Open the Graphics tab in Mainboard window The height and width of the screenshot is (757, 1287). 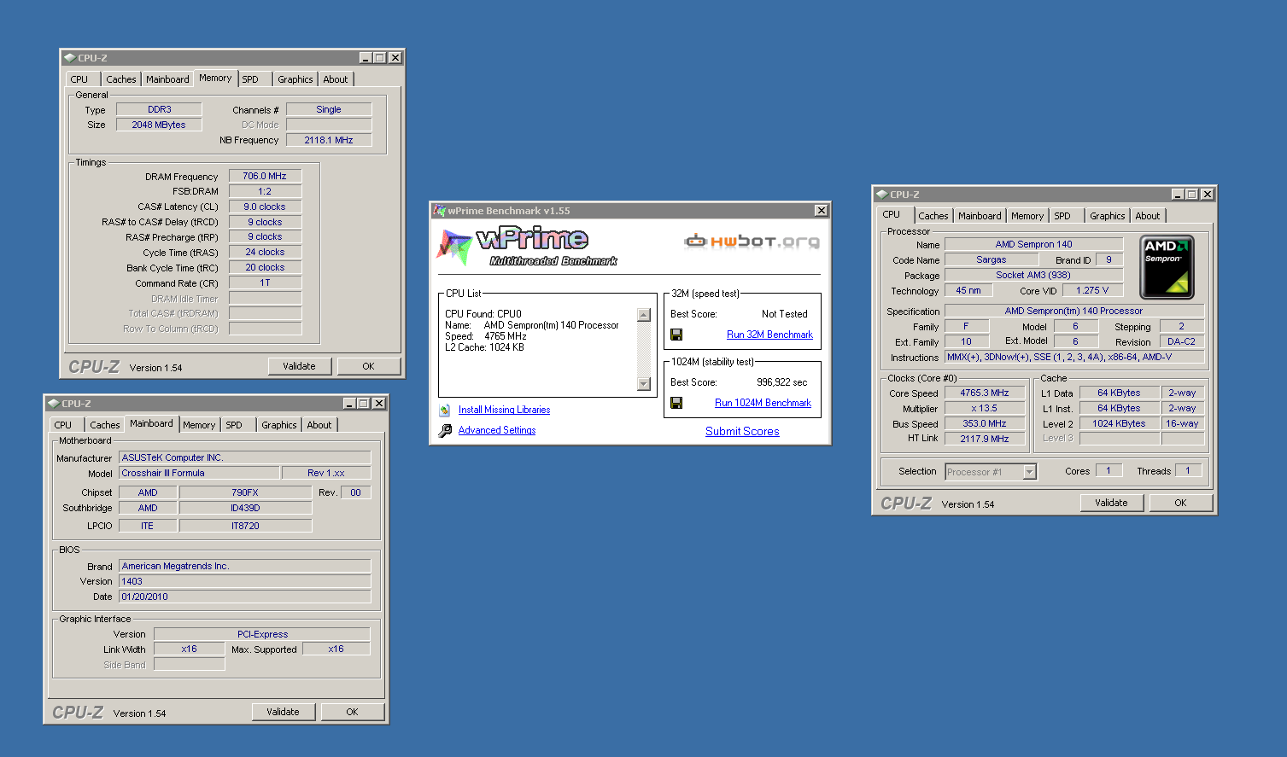click(279, 425)
